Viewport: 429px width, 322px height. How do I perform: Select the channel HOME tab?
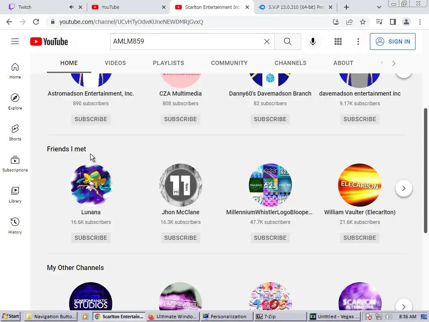[x=69, y=63]
